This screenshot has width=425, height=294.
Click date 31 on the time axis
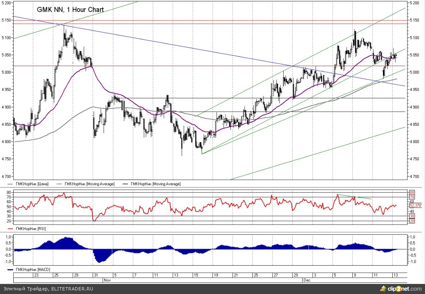click(95, 275)
